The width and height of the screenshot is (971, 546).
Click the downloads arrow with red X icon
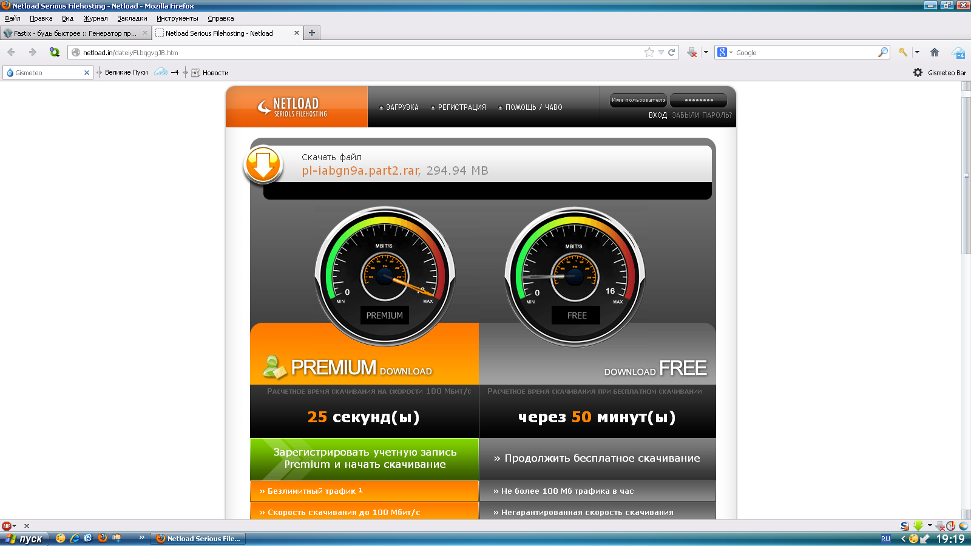click(692, 52)
